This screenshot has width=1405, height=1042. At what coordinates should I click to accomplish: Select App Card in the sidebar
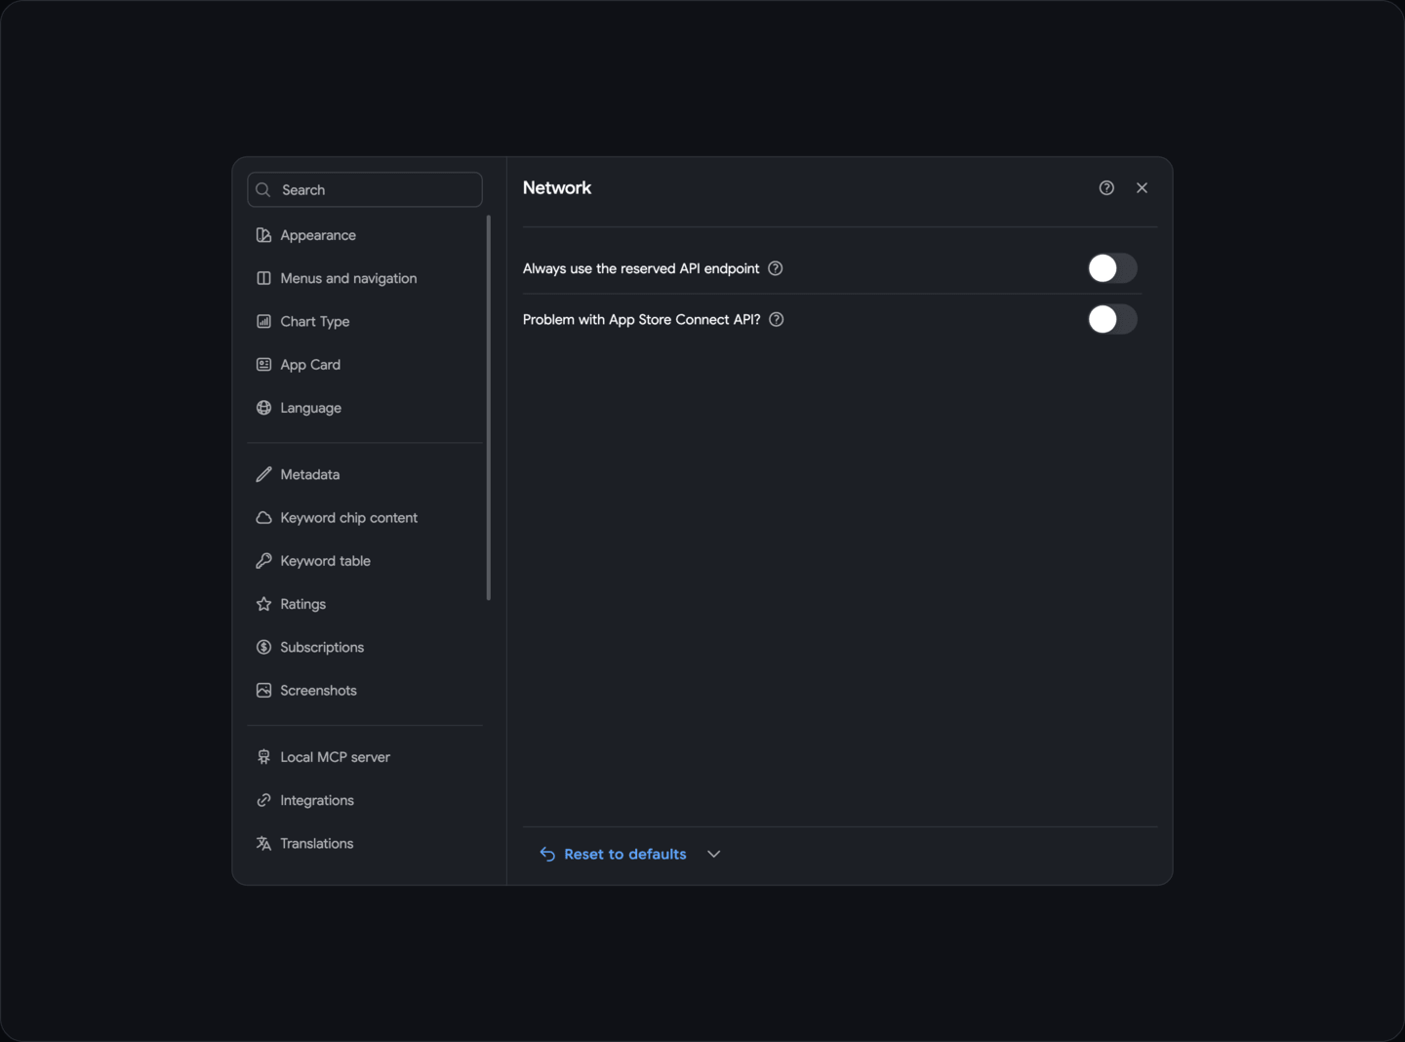tap(365, 364)
